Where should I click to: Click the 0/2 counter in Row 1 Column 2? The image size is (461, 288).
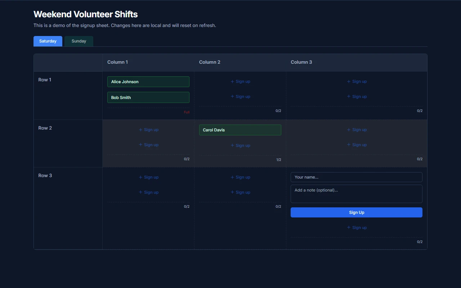tap(278, 111)
